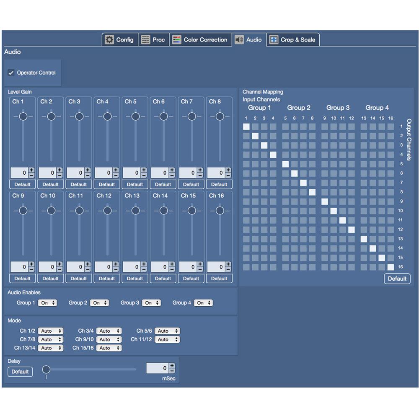
Task: Click the Ch 12 gain input field
Action: (105, 267)
